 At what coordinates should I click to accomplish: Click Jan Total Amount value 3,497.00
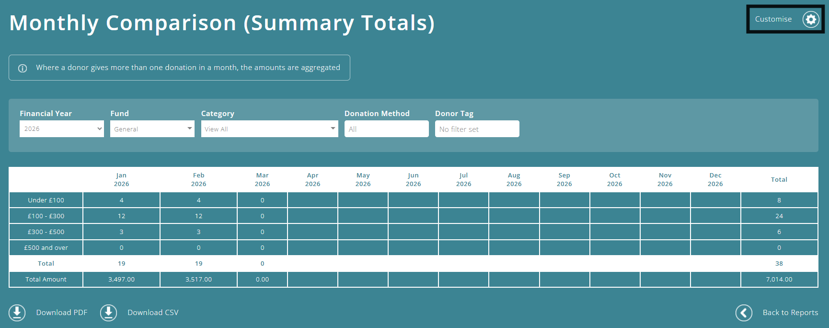(x=121, y=279)
